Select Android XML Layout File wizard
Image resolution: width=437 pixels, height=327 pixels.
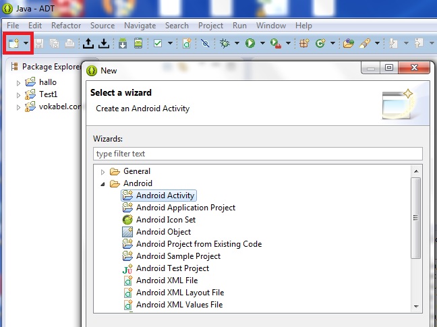(x=179, y=293)
